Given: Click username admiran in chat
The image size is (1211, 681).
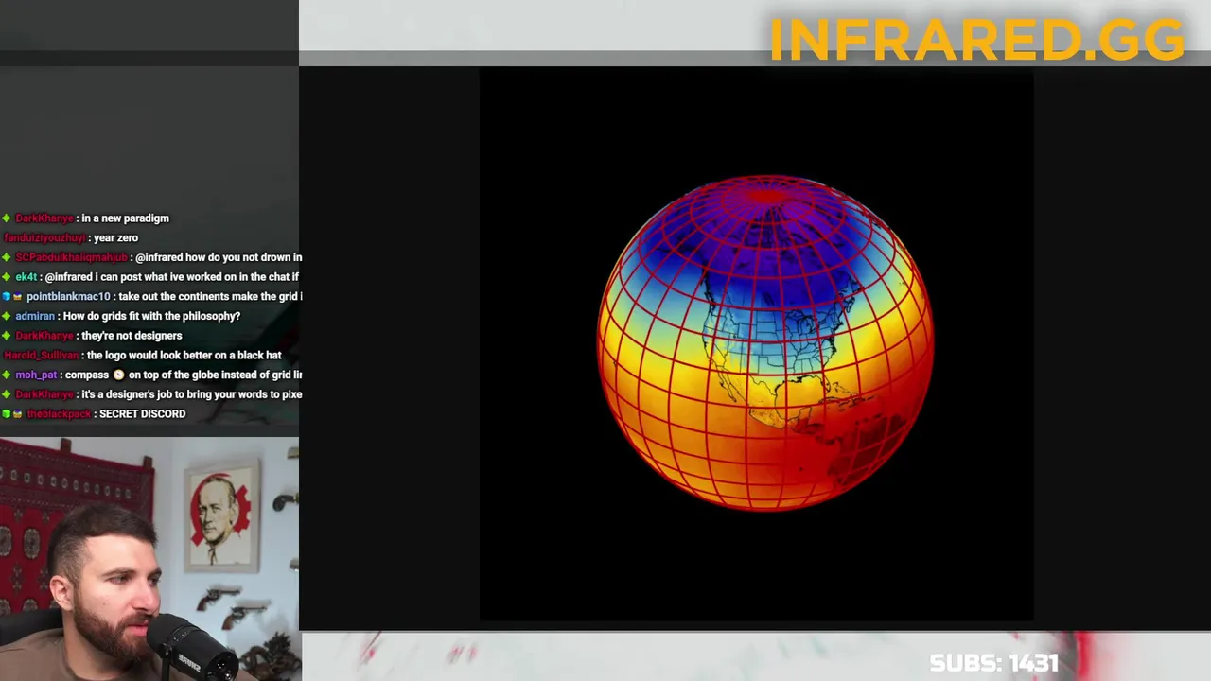Looking at the screenshot, I should [35, 316].
